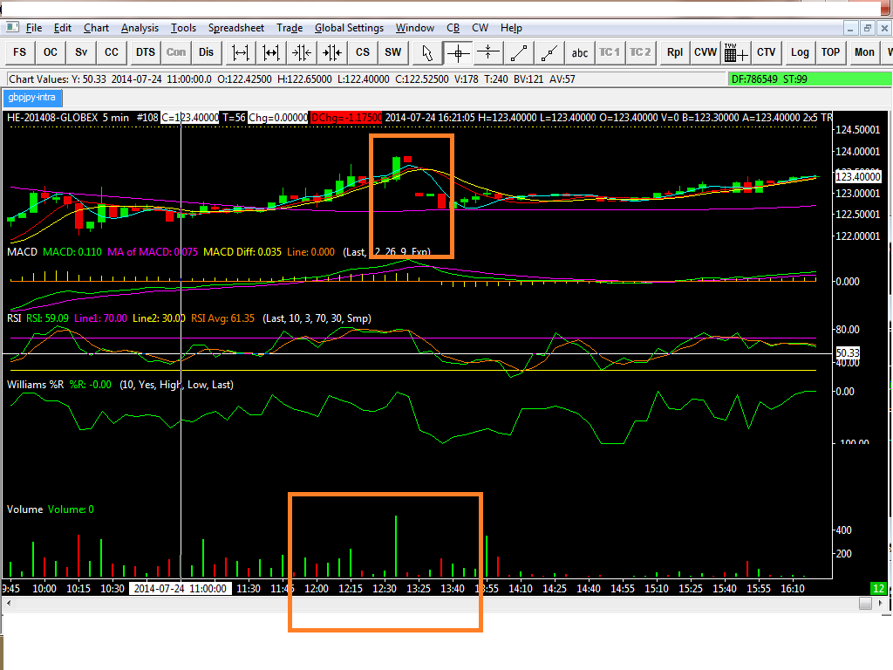Click the RSI study label
893x670 pixels.
pyautogui.click(x=14, y=318)
